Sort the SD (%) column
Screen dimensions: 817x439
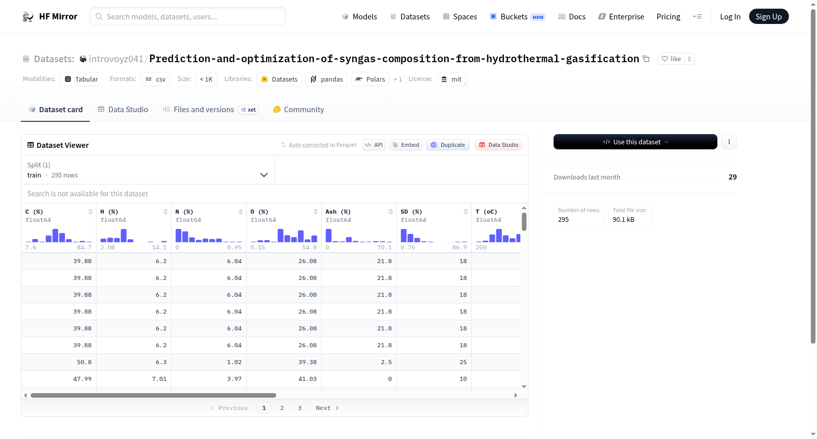pos(466,212)
